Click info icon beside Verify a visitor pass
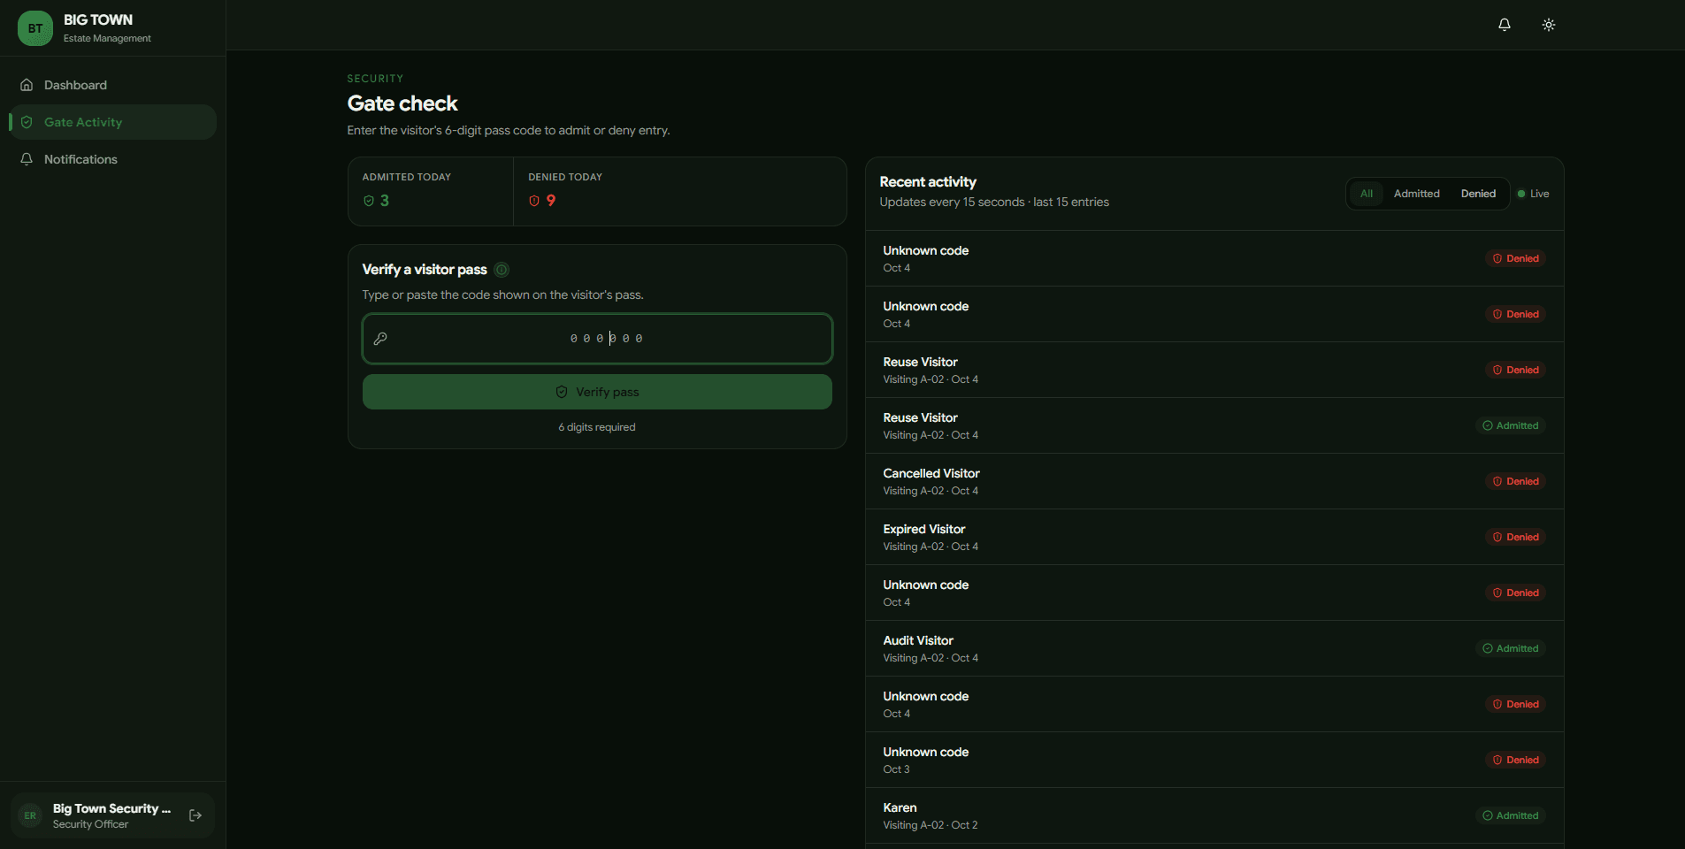The image size is (1685, 849). 502,270
